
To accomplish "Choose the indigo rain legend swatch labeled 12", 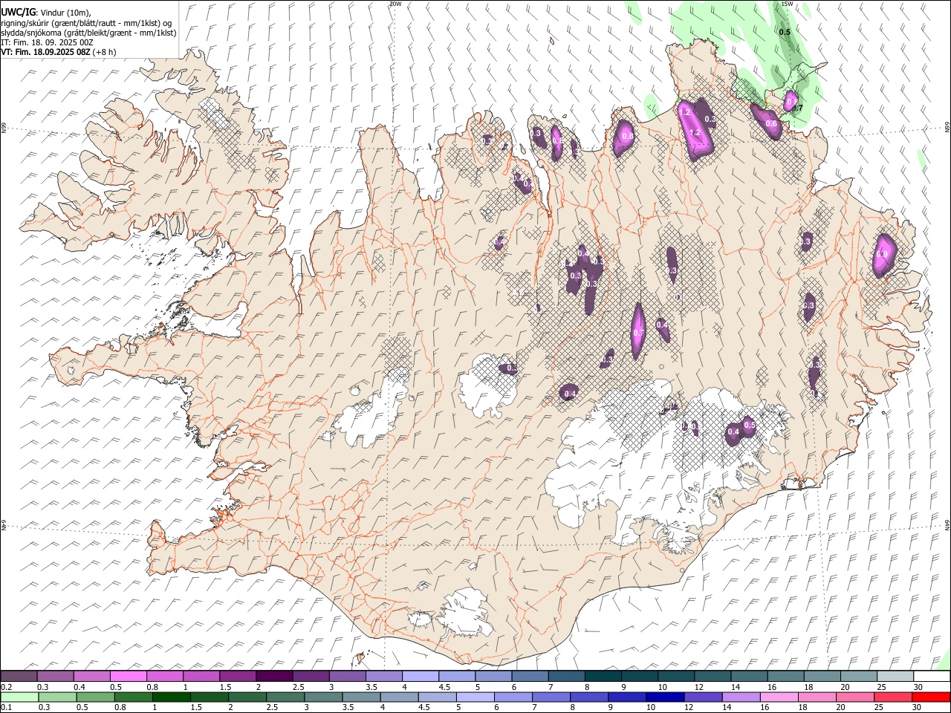I will point(702,697).
